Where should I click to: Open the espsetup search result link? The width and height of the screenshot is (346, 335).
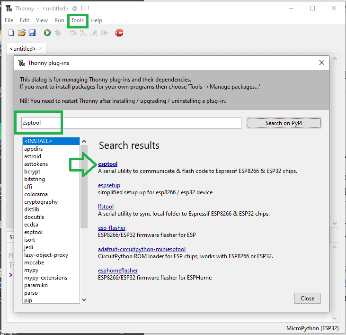pos(109,185)
